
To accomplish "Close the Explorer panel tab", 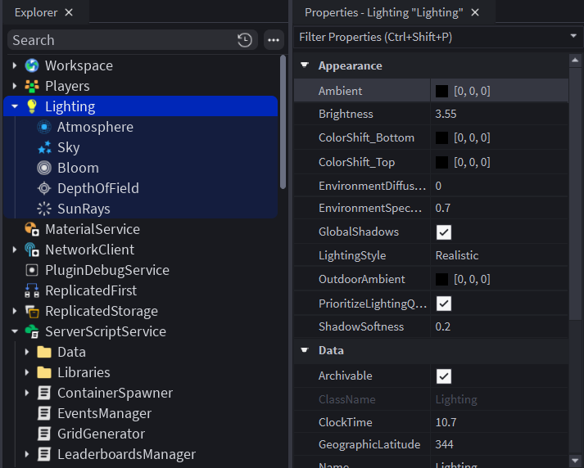I will point(69,12).
